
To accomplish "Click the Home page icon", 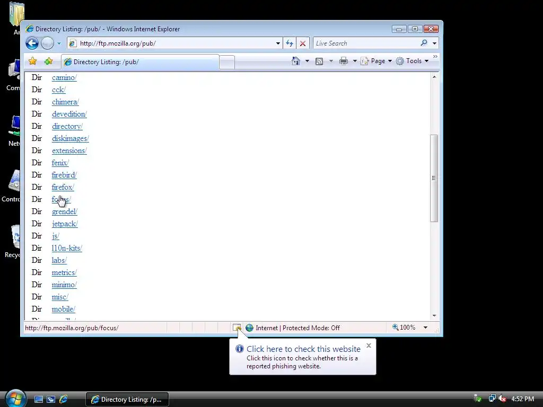I will tap(295, 61).
